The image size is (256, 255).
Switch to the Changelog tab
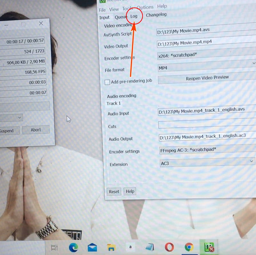pos(156,15)
